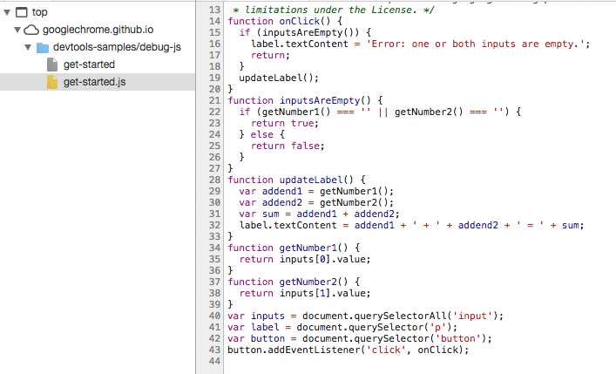Toggle breakpoint on line number 22
The image size is (616, 374).
(214, 111)
